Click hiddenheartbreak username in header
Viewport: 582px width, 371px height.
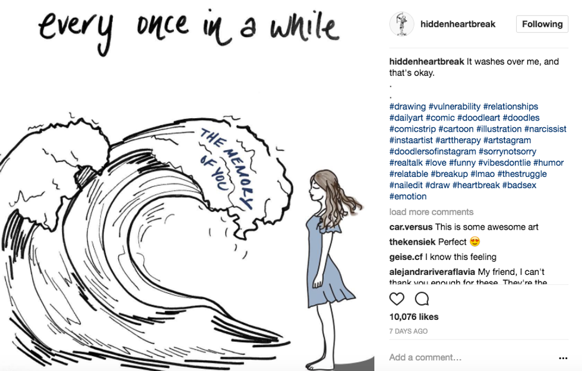pos(458,24)
